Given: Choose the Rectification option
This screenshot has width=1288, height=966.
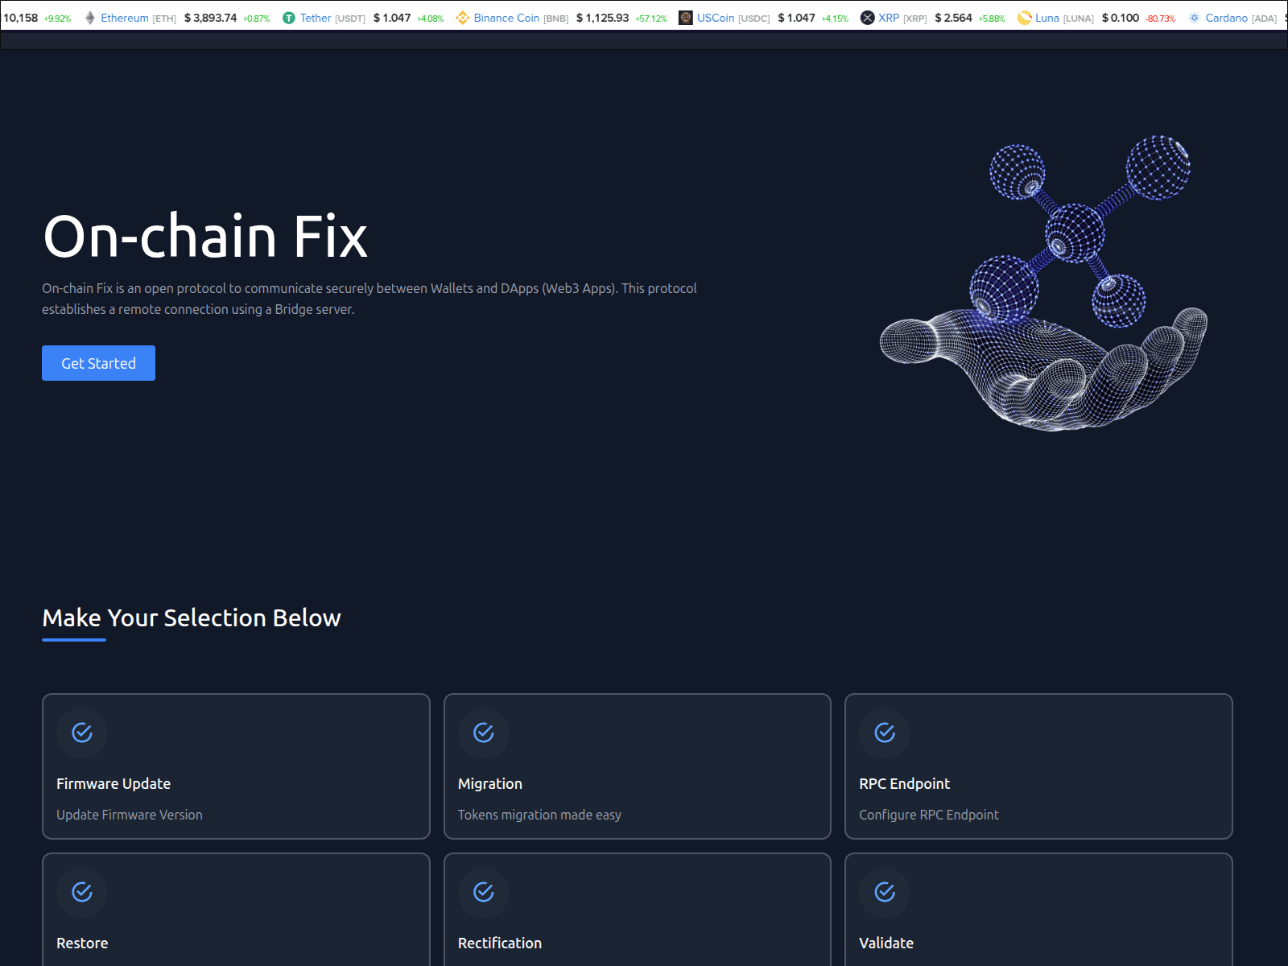Looking at the screenshot, I should 500,943.
